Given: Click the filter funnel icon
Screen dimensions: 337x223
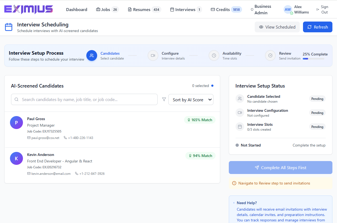Looking at the screenshot, I should tap(164, 99).
